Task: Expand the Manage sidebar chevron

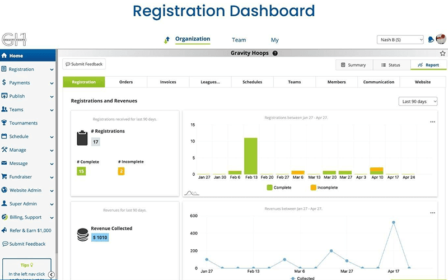Action: [52, 150]
